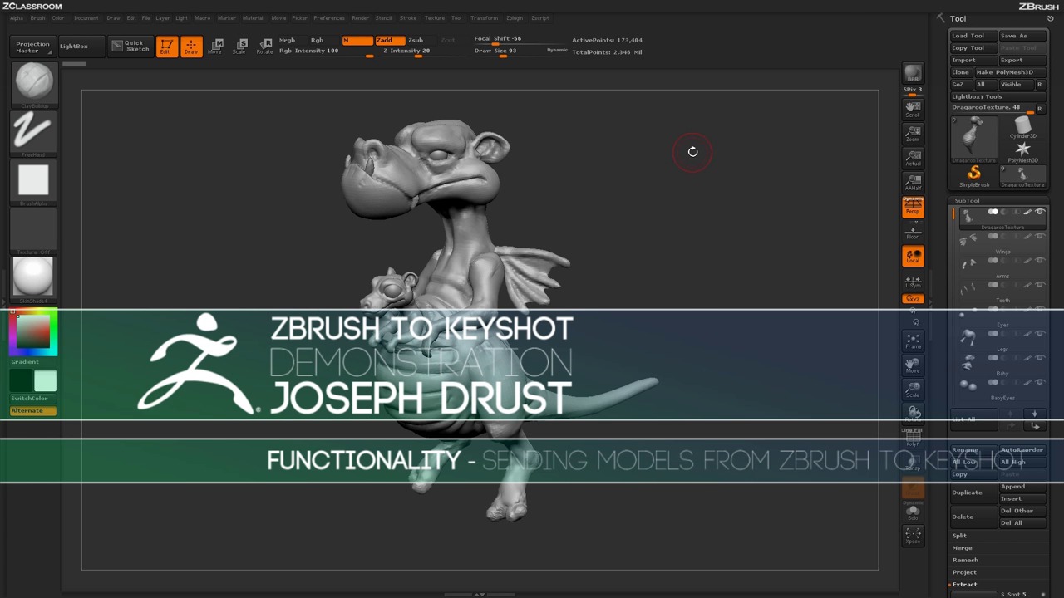Activate Draw mode button
Image resolution: width=1064 pixels, height=598 pixels.
(191, 47)
